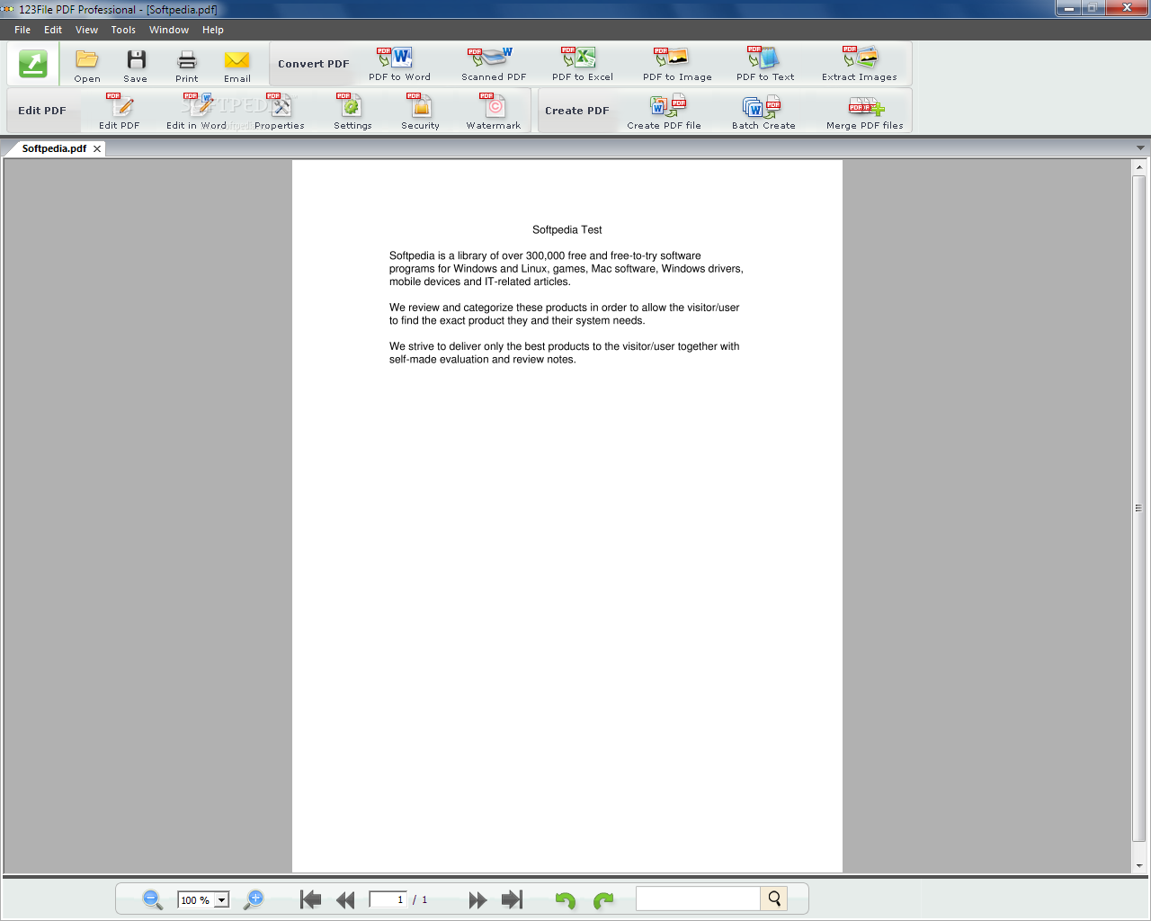Open the Help menu

[213, 30]
